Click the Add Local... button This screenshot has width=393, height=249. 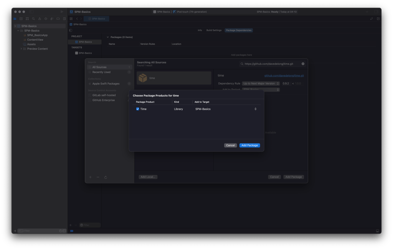click(148, 177)
